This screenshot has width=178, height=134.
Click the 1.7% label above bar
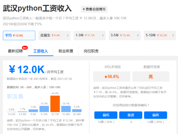pos(22,109)
